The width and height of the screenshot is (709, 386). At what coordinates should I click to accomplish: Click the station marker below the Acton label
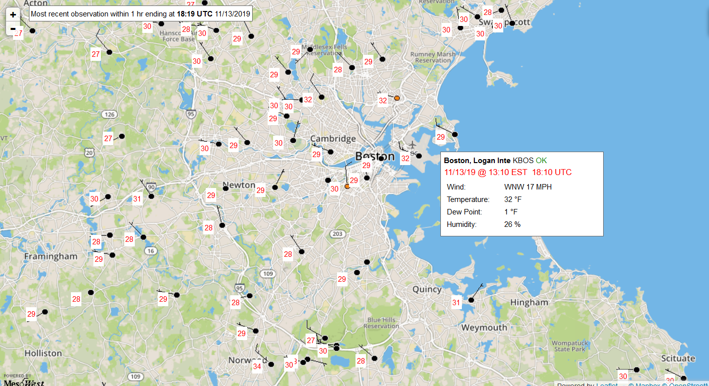pyautogui.click(x=32, y=30)
